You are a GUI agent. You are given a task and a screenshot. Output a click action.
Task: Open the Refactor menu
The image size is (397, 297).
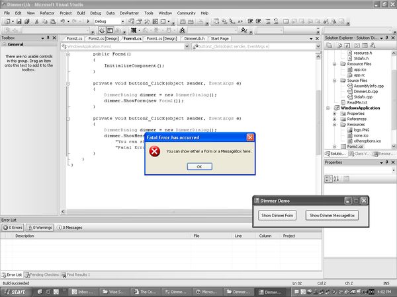point(47,13)
